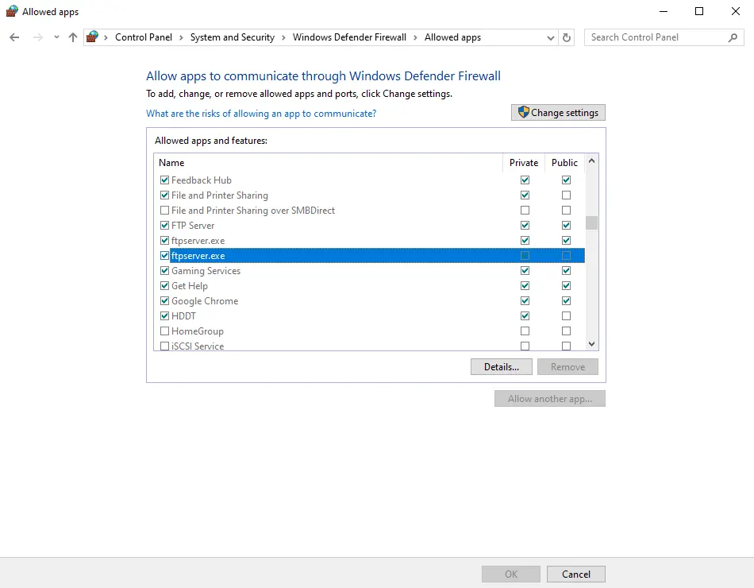
Task: Expand the chevron before Control Panel breadcrumb
Action: click(106, 37)
